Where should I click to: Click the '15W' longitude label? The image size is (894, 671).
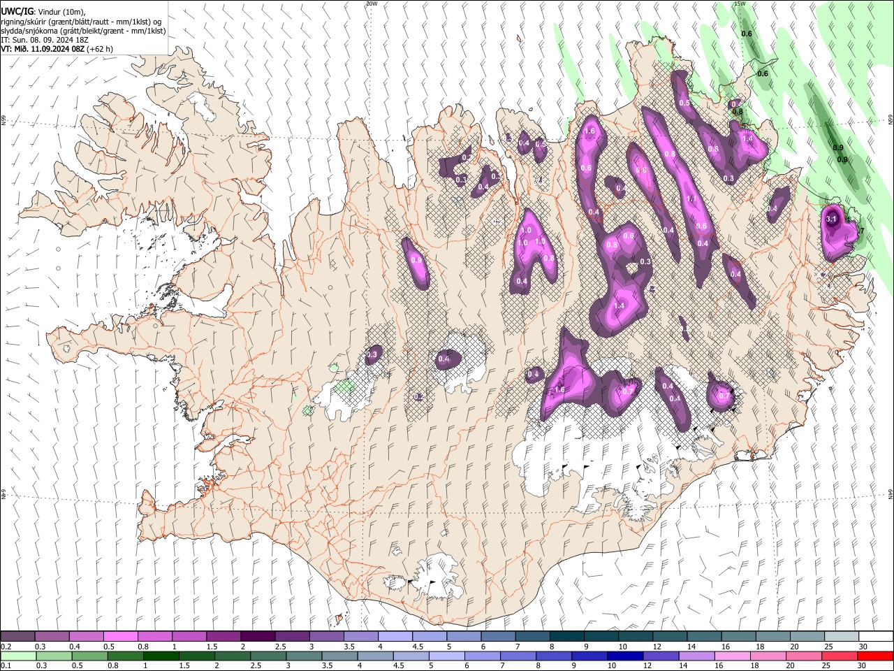coord(740,3)
